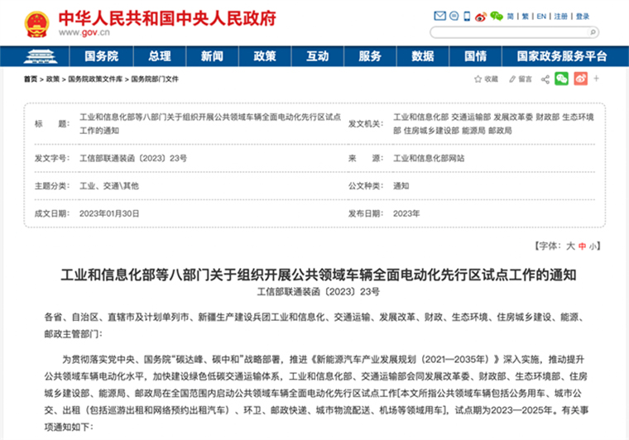
Task: Share article via green WeChat button
Action: [x=562, y=79]
